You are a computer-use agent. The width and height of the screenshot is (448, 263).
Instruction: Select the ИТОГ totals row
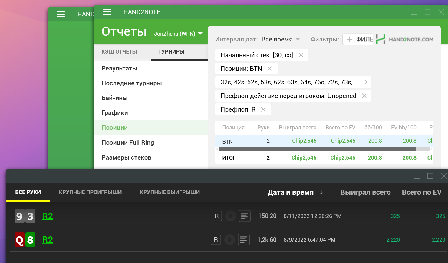324,157
